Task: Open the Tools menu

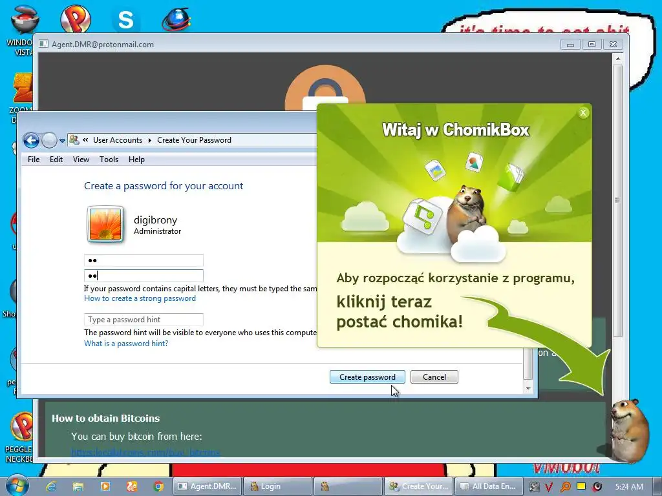Action: (x=109, y=160)
